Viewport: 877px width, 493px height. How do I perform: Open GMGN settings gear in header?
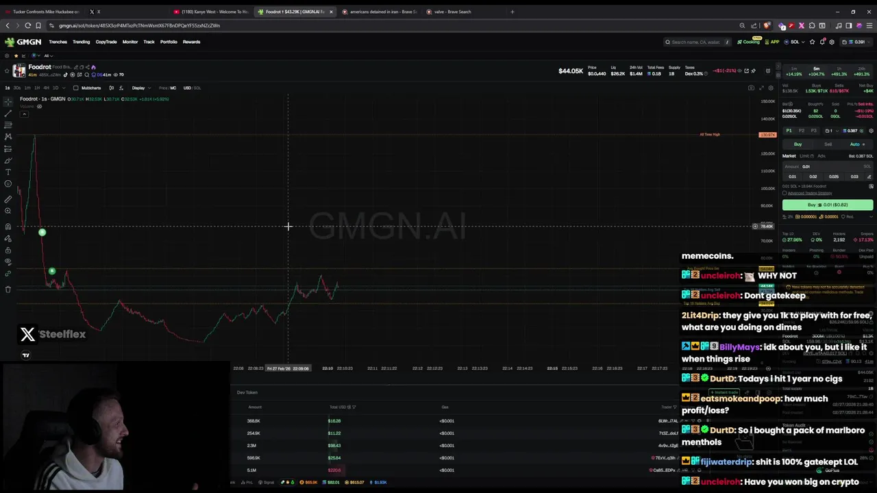[x=832, y=42]
